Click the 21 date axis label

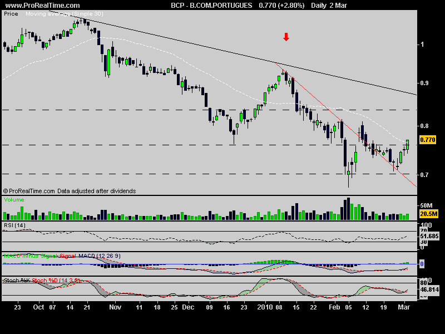point(87,307)
